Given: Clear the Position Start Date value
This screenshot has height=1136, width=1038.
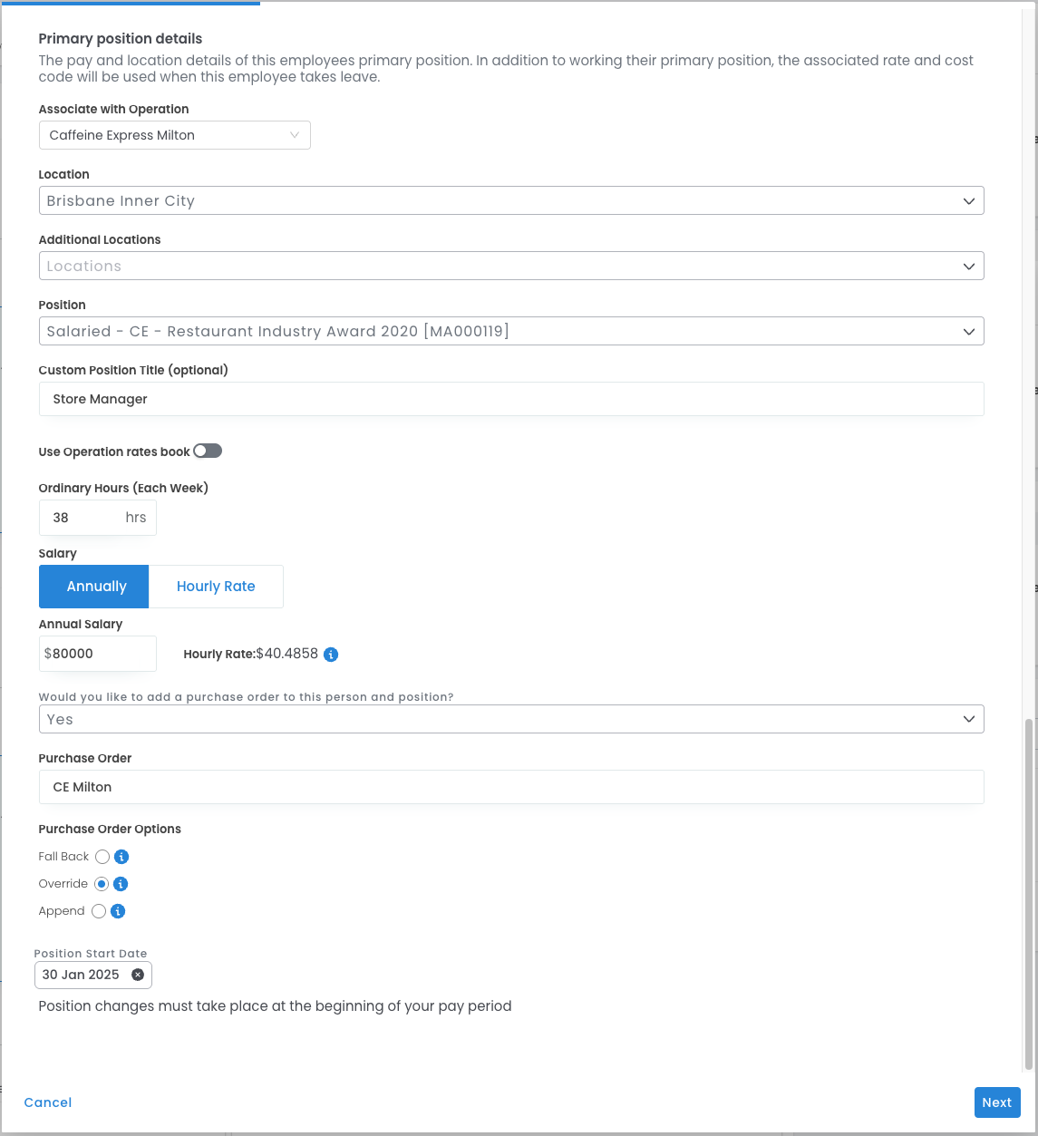Looking at the screenshot, I should 138,975.
